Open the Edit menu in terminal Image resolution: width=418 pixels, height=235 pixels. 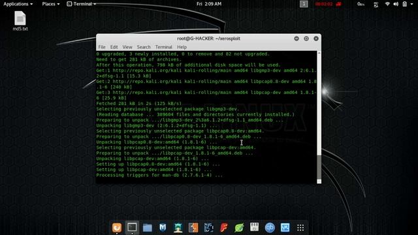114,47
